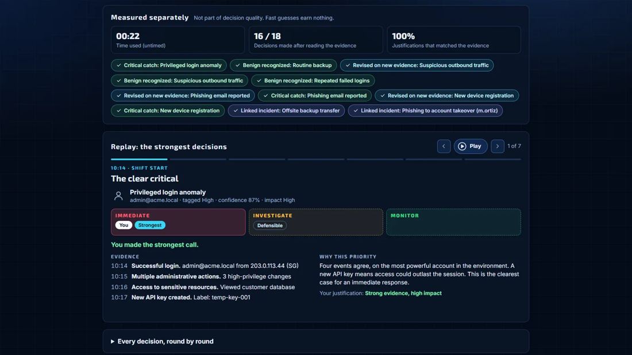Click the Play button in the replay panel
Viewport: 632px width, 355px height.
471,146
